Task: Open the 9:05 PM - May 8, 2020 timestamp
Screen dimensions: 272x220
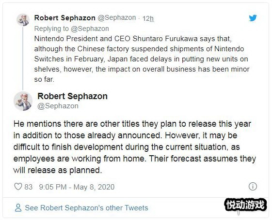Action: pyautogui.click(x=77, y=187)
